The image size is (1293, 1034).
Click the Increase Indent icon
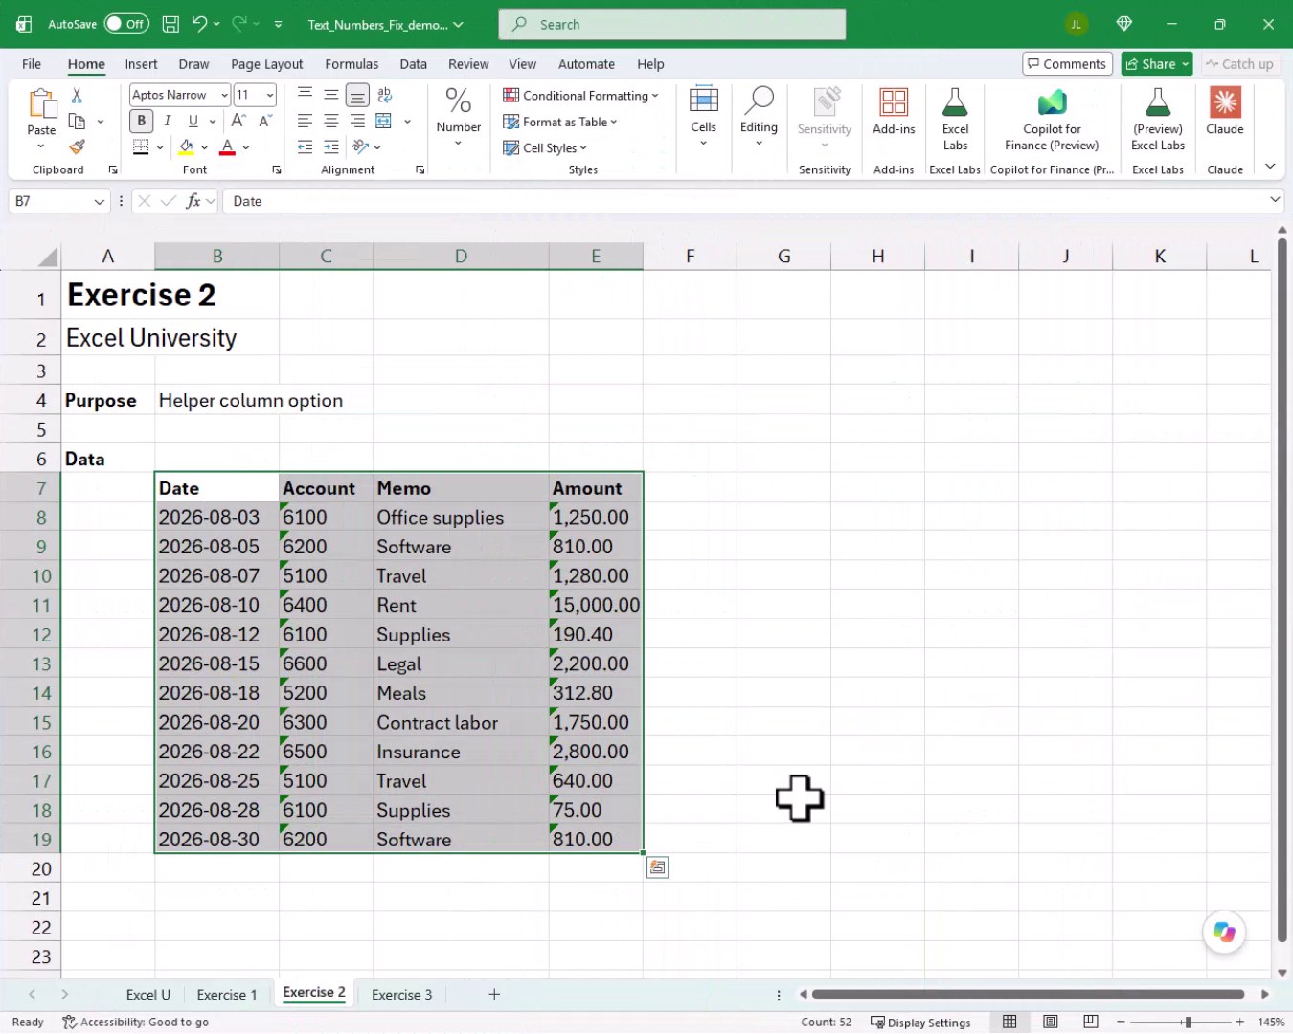click(330, 146)
